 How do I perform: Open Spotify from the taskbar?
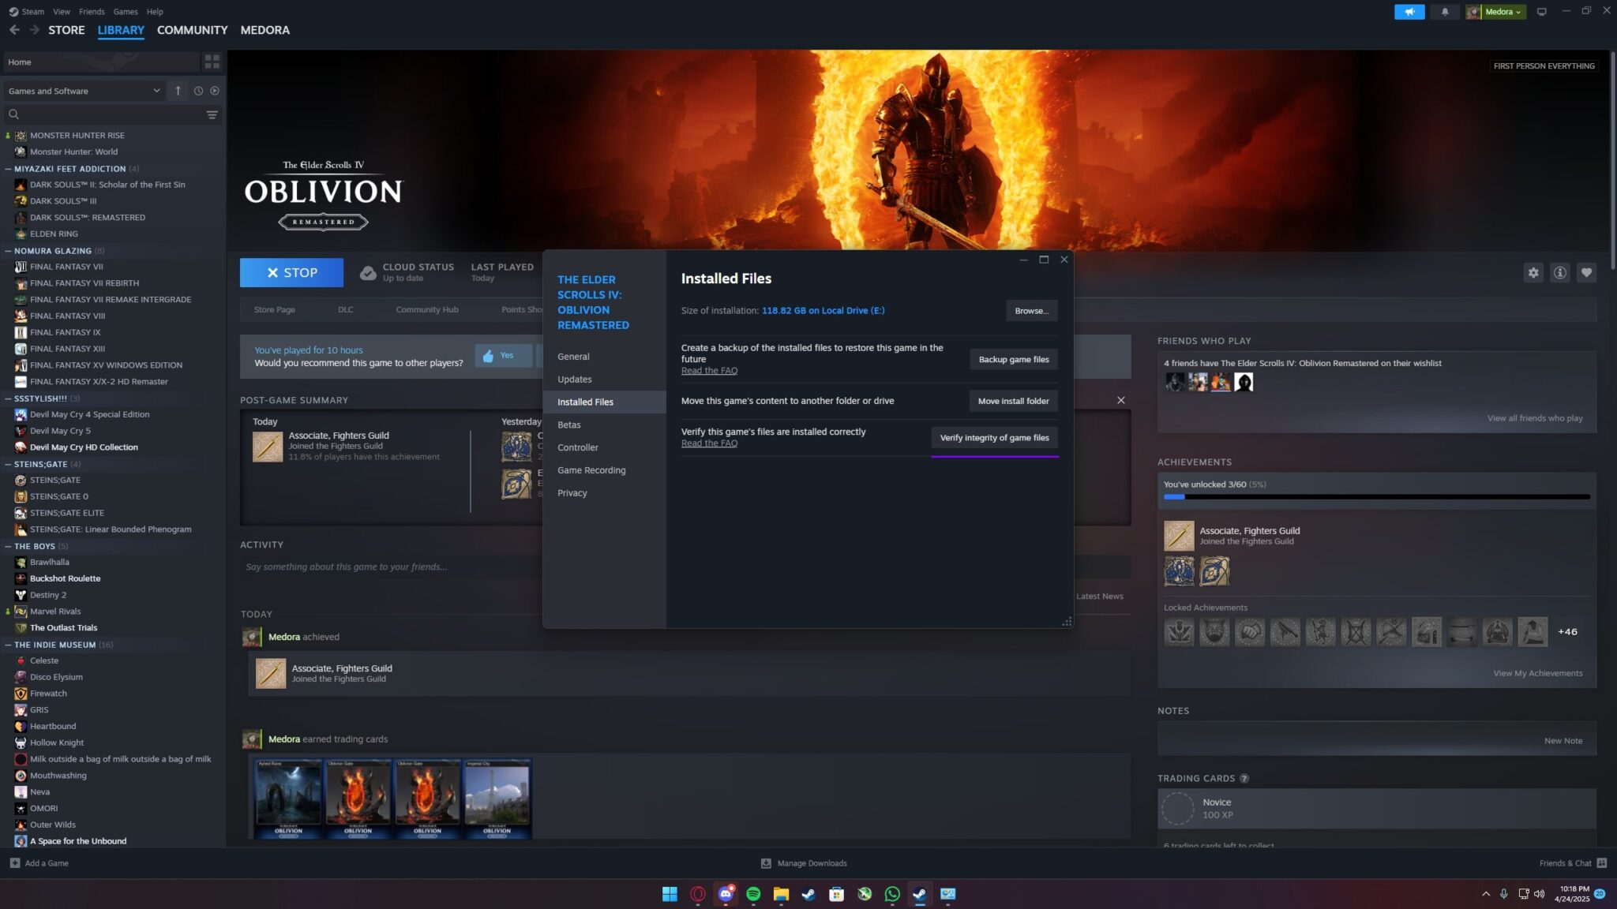[753, 894]
